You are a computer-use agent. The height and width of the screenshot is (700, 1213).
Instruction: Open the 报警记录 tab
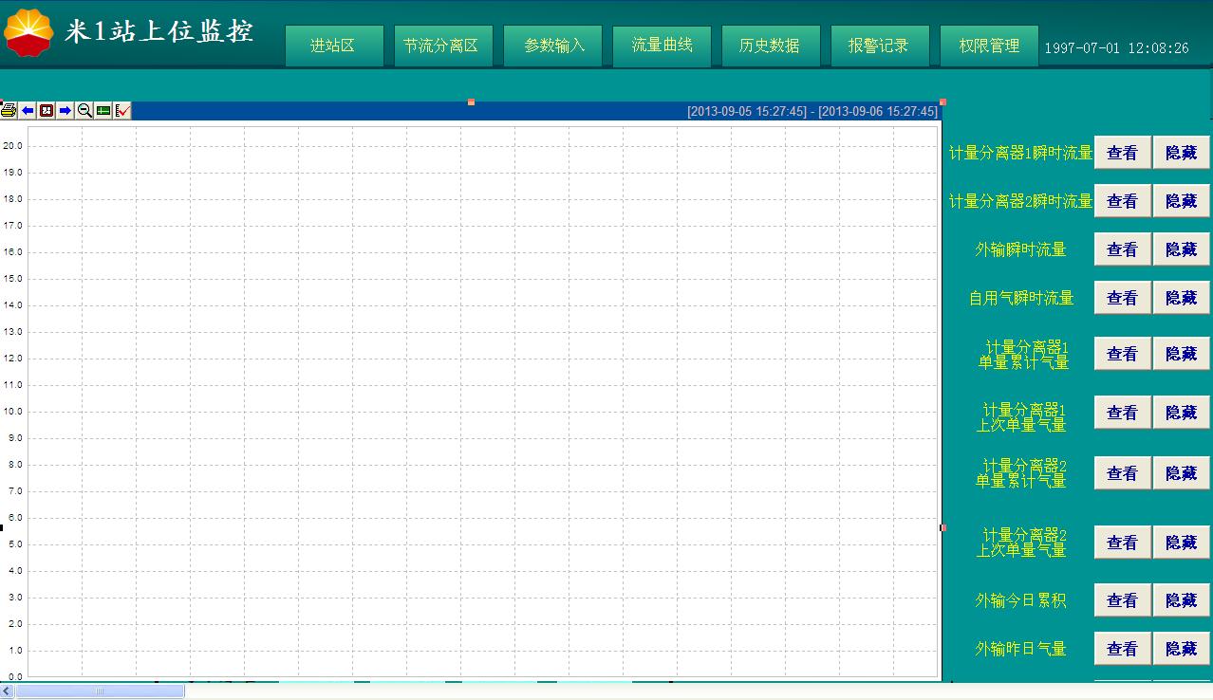tap(880, 46)
